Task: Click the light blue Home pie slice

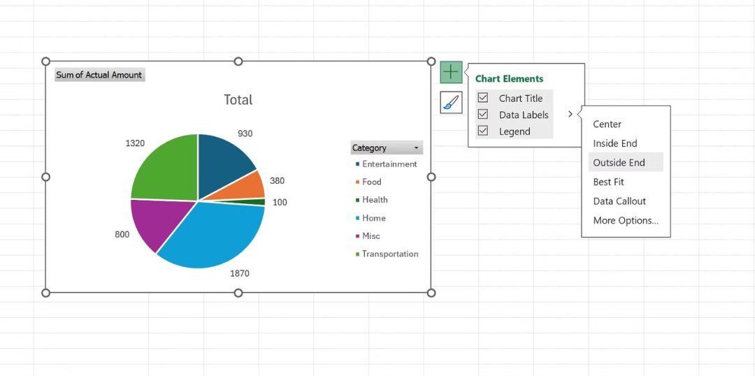Action: coord(217,234)
